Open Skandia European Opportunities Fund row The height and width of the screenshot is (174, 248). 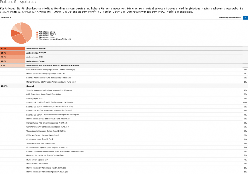[x=124, y=152]
